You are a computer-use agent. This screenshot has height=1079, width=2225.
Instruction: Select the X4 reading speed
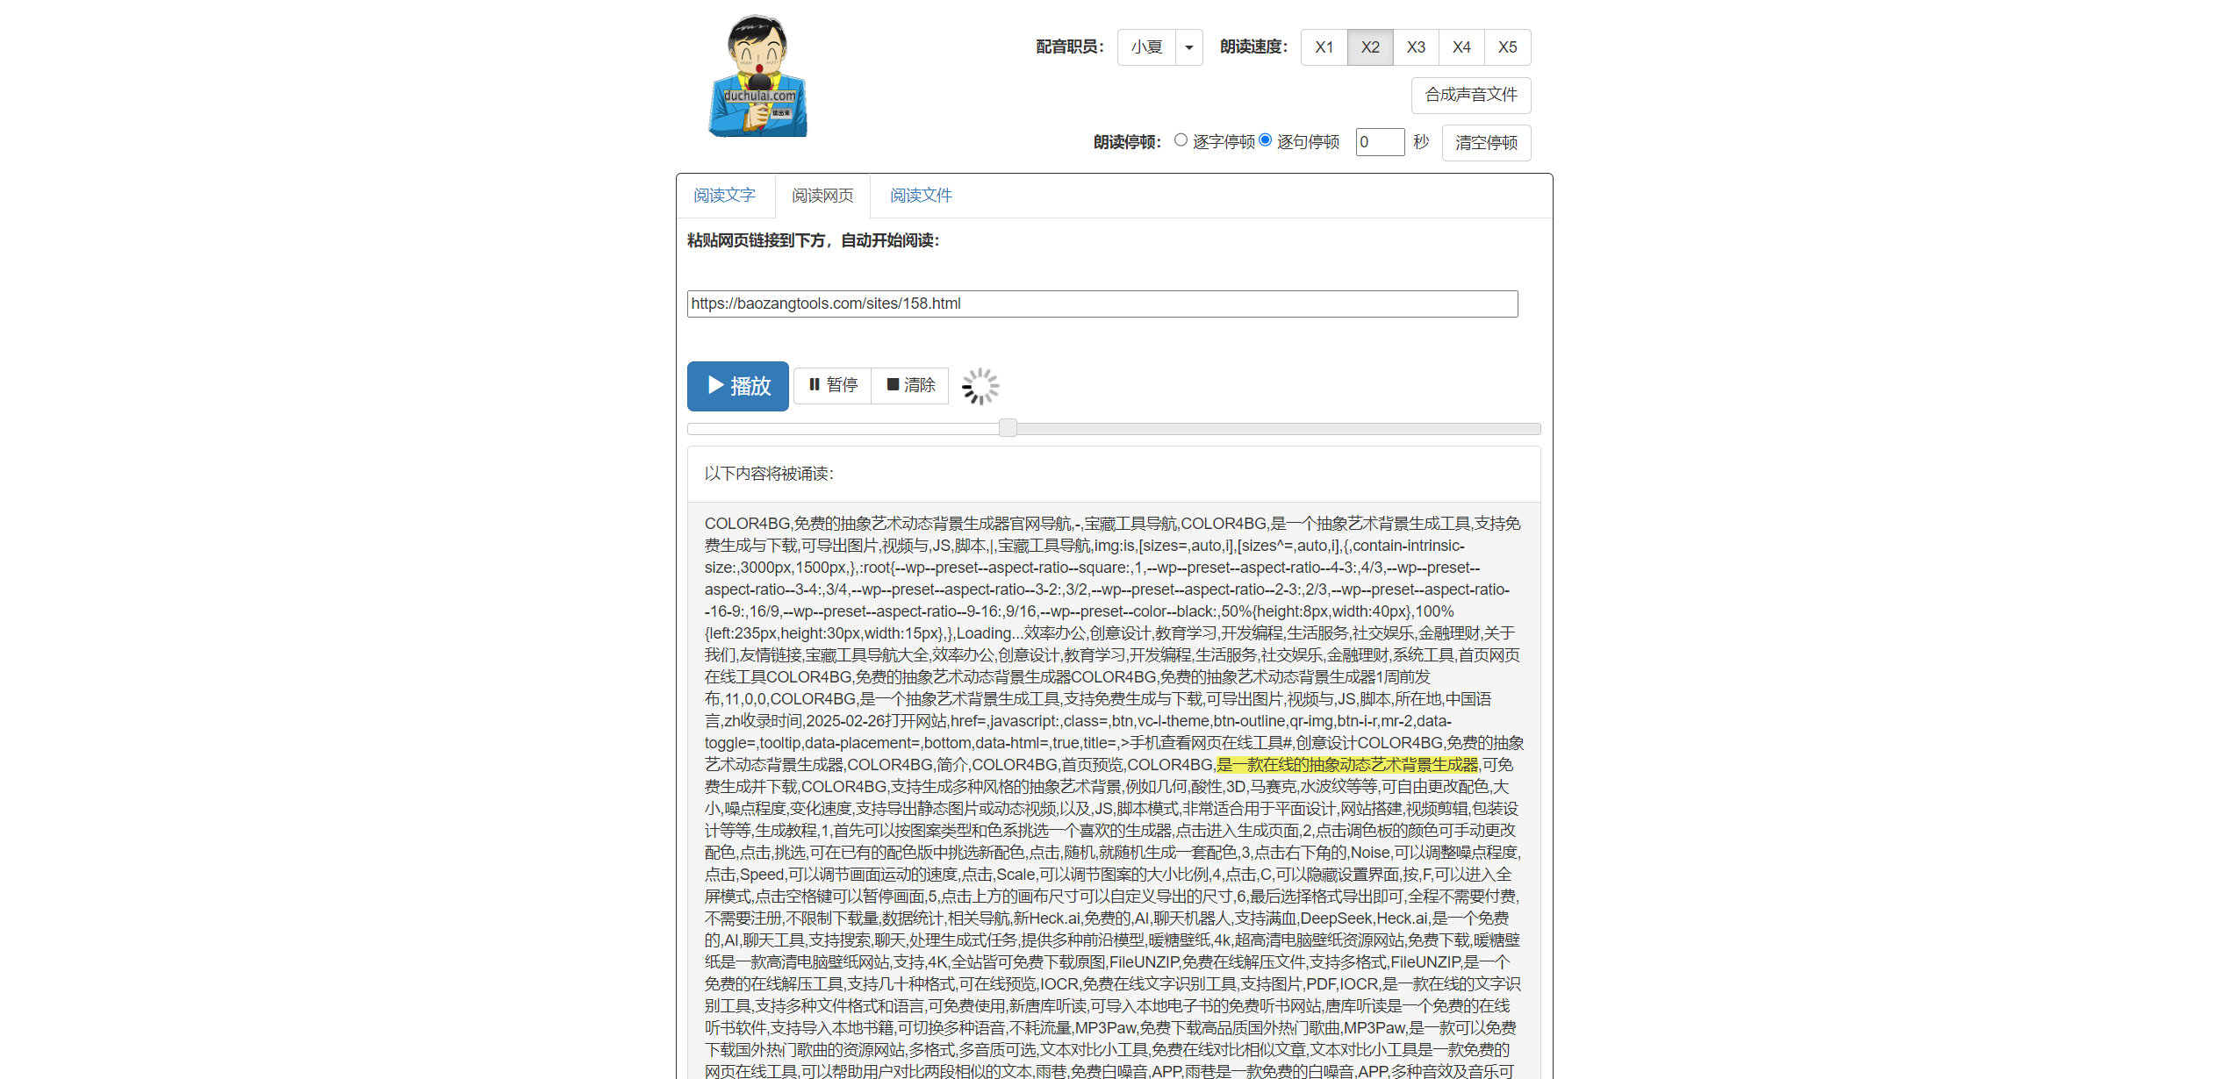(1461, 47)
